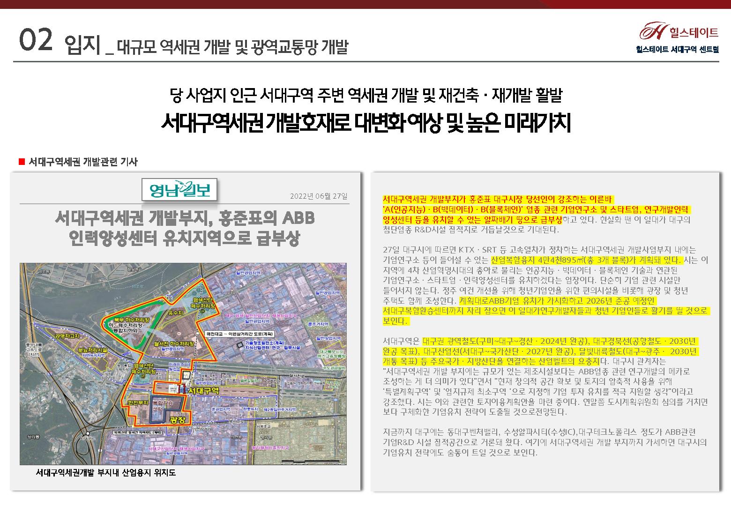Click the line '첨단업종 R&D시설 집적지로 거듭날것으로 기대된다'
Viewport: 731px width, 506px height.
(x=471, y=230)
